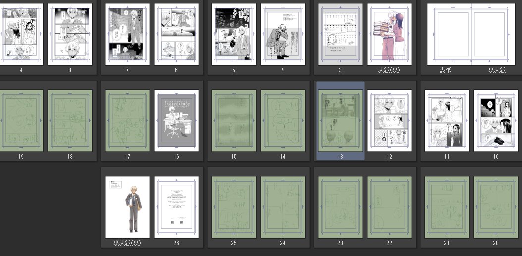Select page 8 thumbnail
The width and height of the screenshot is (522, 256).
click(70, 34)
